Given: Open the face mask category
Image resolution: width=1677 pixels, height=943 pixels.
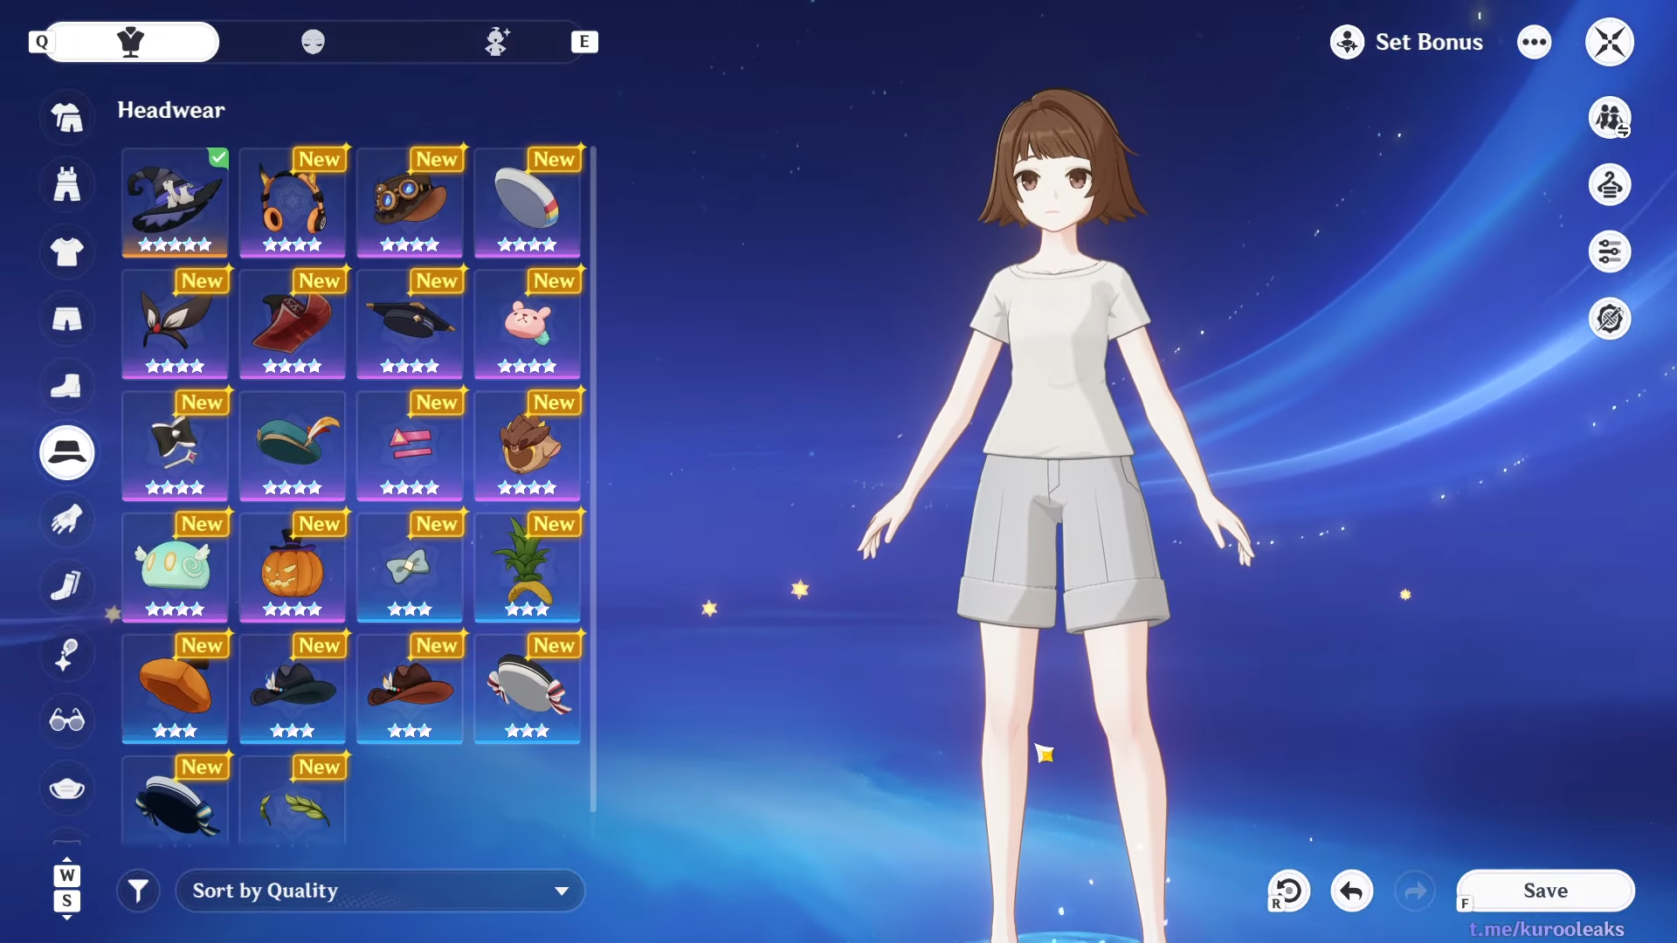Looking at the screenshot, I should (x=67, y=788).
